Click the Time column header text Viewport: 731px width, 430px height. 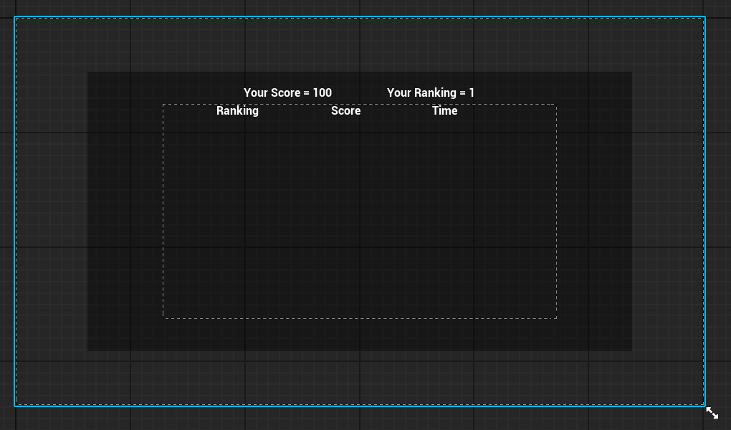(444, 110)
